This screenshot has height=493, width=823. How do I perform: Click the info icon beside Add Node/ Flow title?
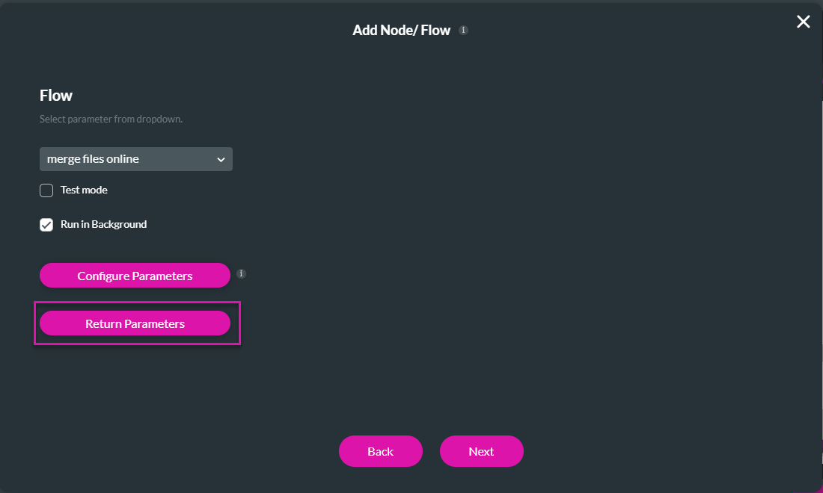click(x=463, y=30)
